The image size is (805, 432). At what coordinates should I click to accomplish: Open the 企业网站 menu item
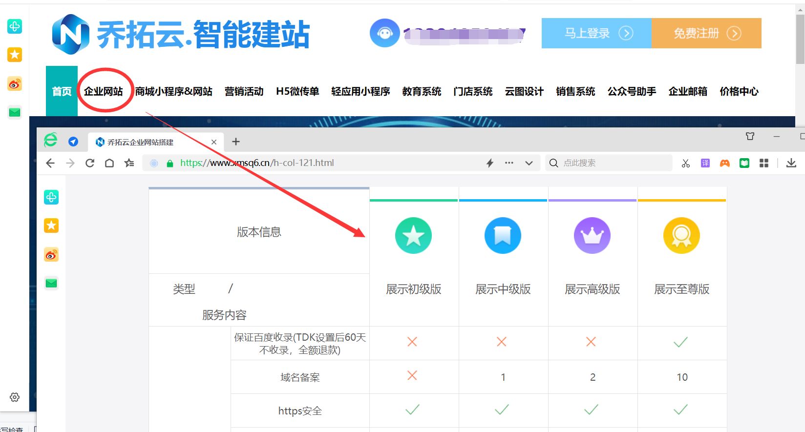[x=104, y=91]
